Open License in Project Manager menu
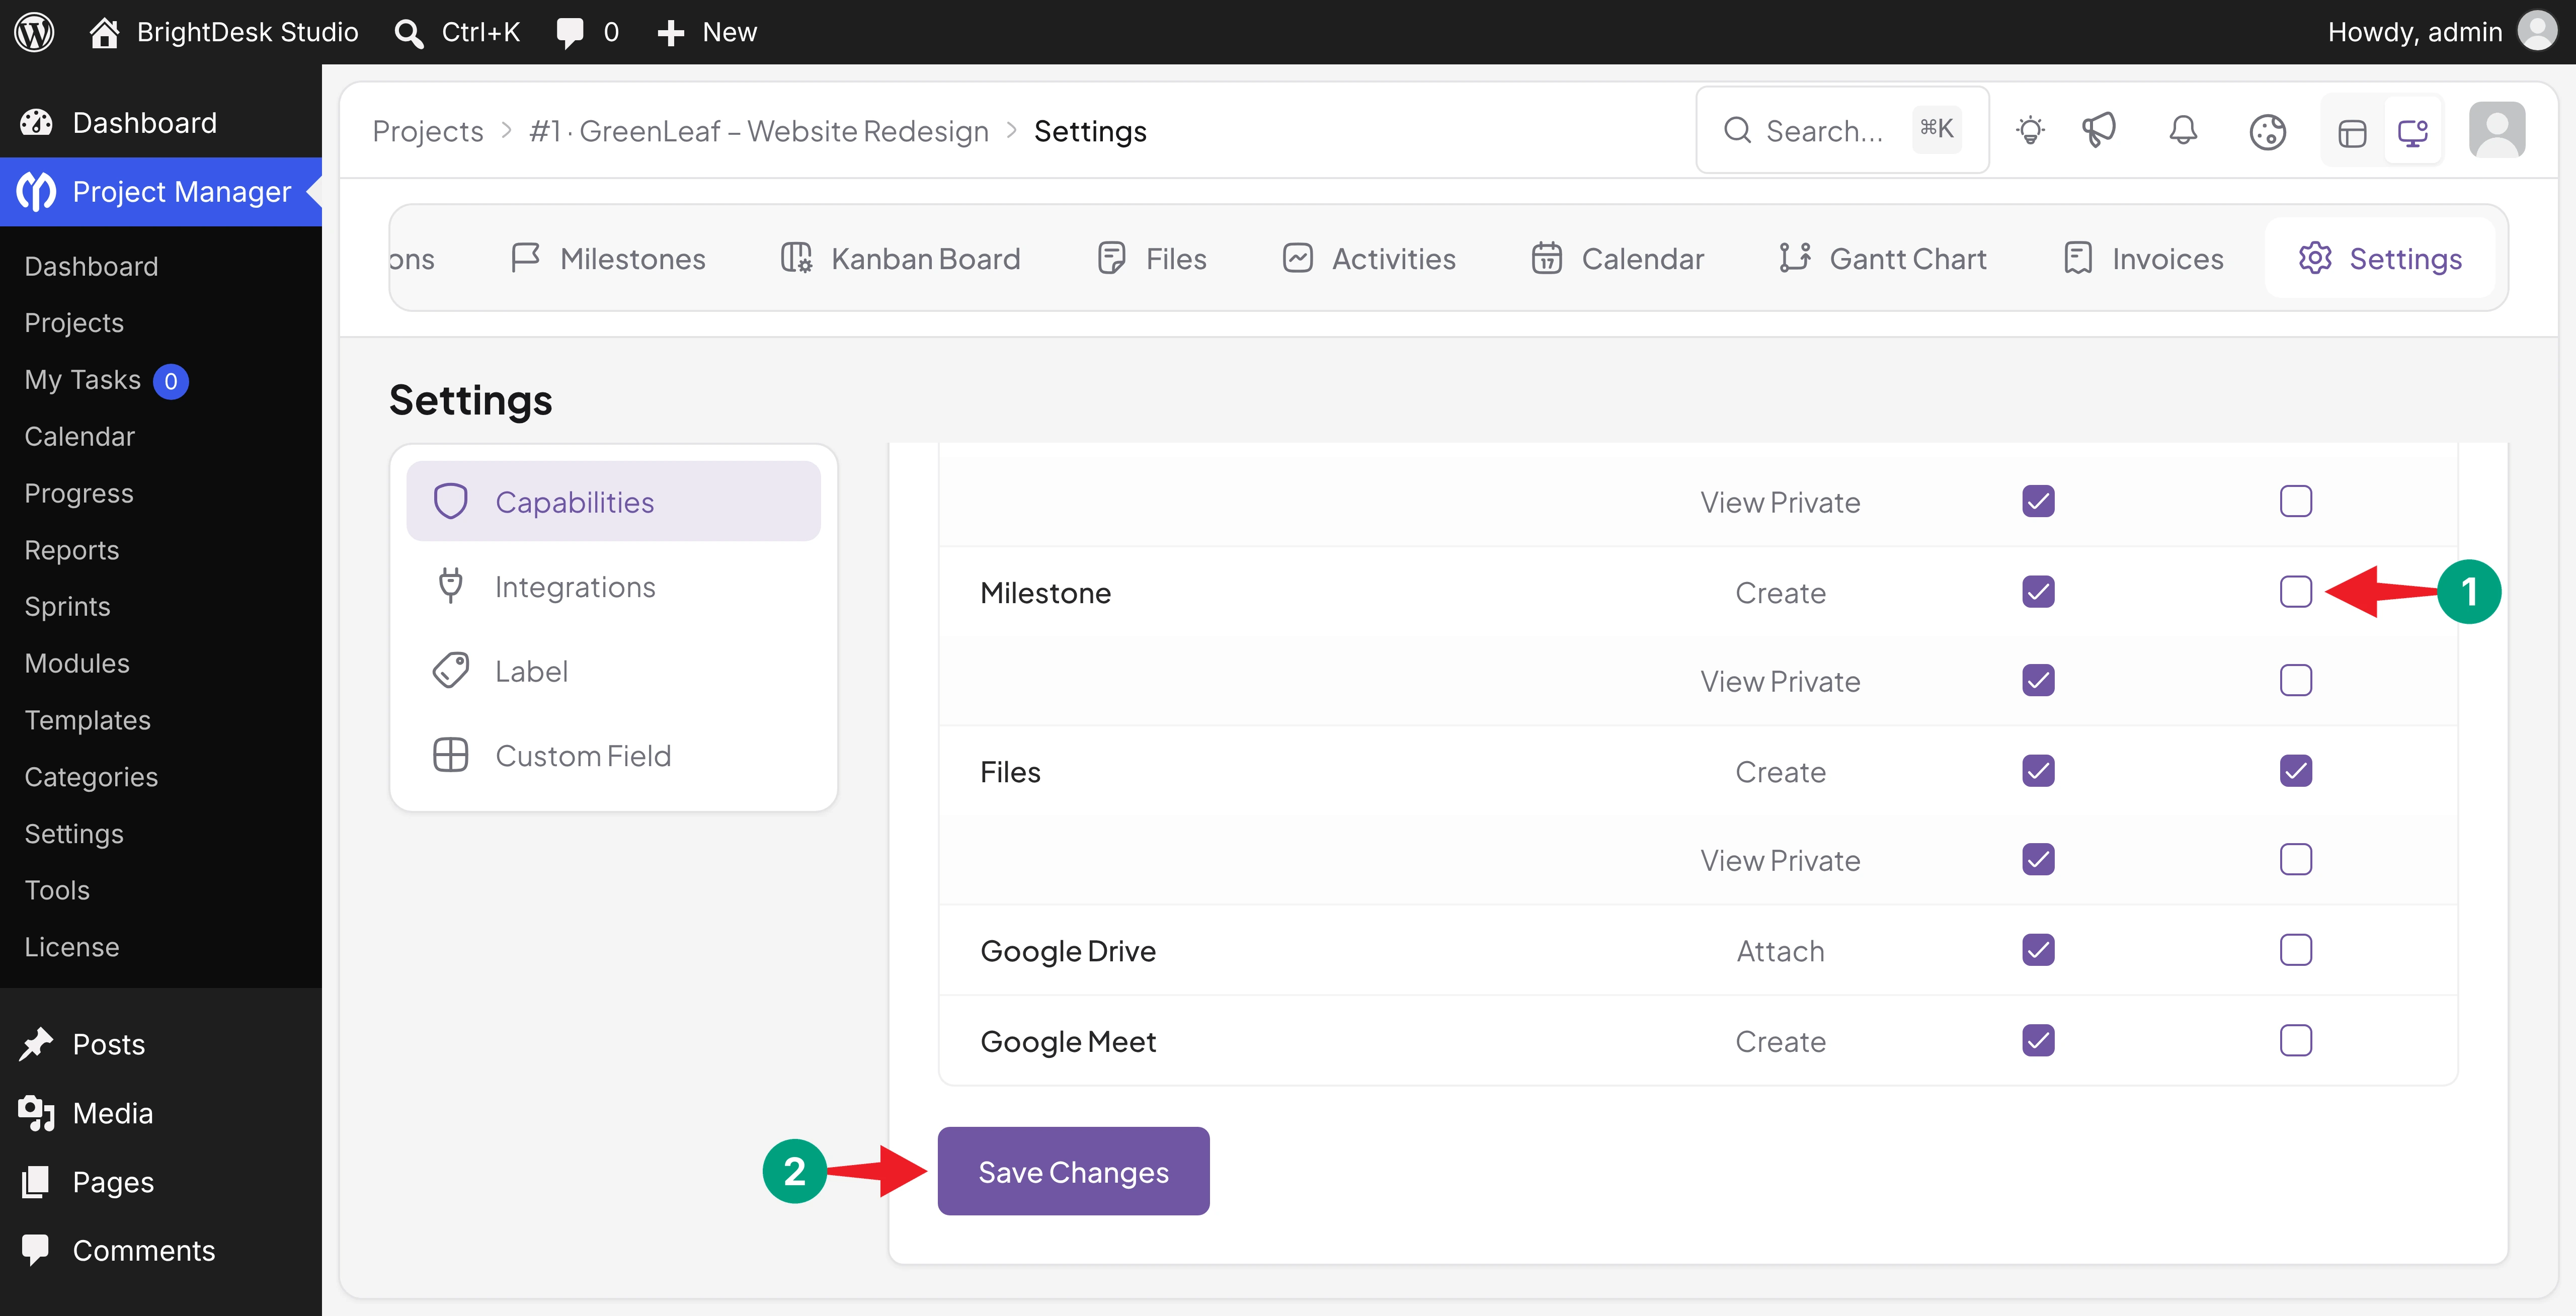 [72, 947]
